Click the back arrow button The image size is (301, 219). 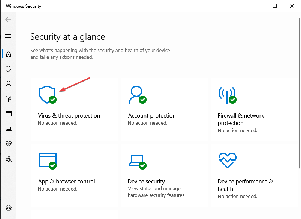tap(8, 19)
